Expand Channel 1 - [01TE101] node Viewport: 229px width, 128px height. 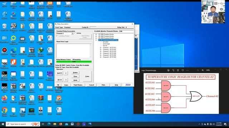click(101, 48)
